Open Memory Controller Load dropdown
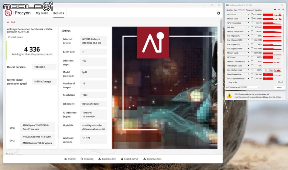 (248, 61)
